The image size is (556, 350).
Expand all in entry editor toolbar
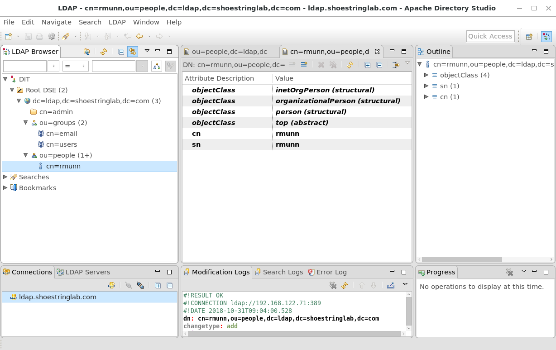pyautogui.click(x=368, y=65)
